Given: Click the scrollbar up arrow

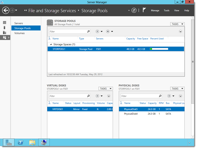Looking at the screenshot, I should click(x=193, y=18).
